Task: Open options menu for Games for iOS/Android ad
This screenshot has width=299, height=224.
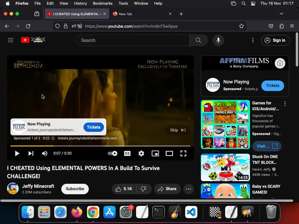Action: coord(285,104)
